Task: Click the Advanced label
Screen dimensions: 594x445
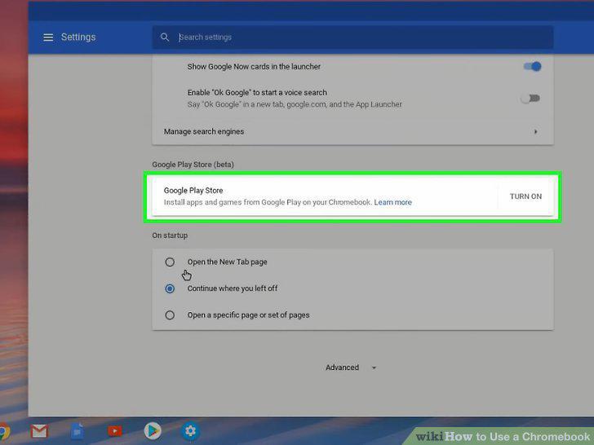Action: pos(342,368)
